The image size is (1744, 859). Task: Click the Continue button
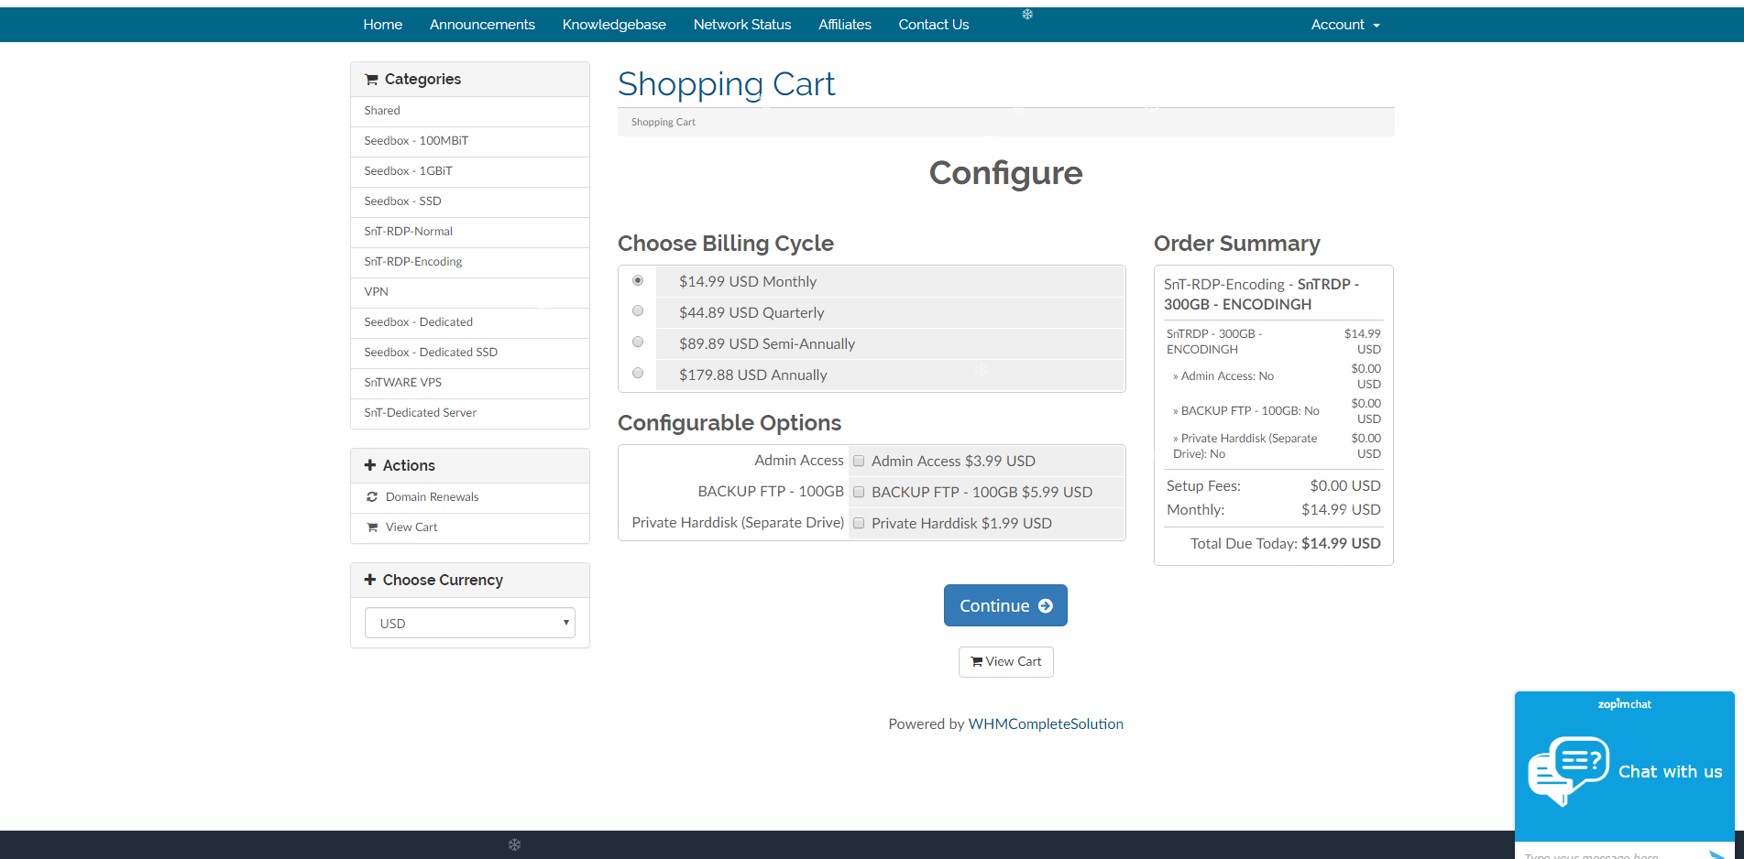[1005, 605]
